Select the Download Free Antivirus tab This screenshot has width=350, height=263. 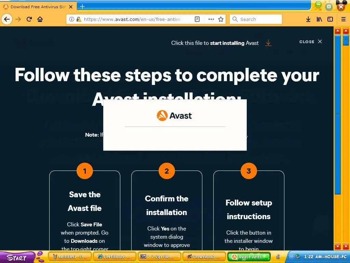tap(38, 7)
